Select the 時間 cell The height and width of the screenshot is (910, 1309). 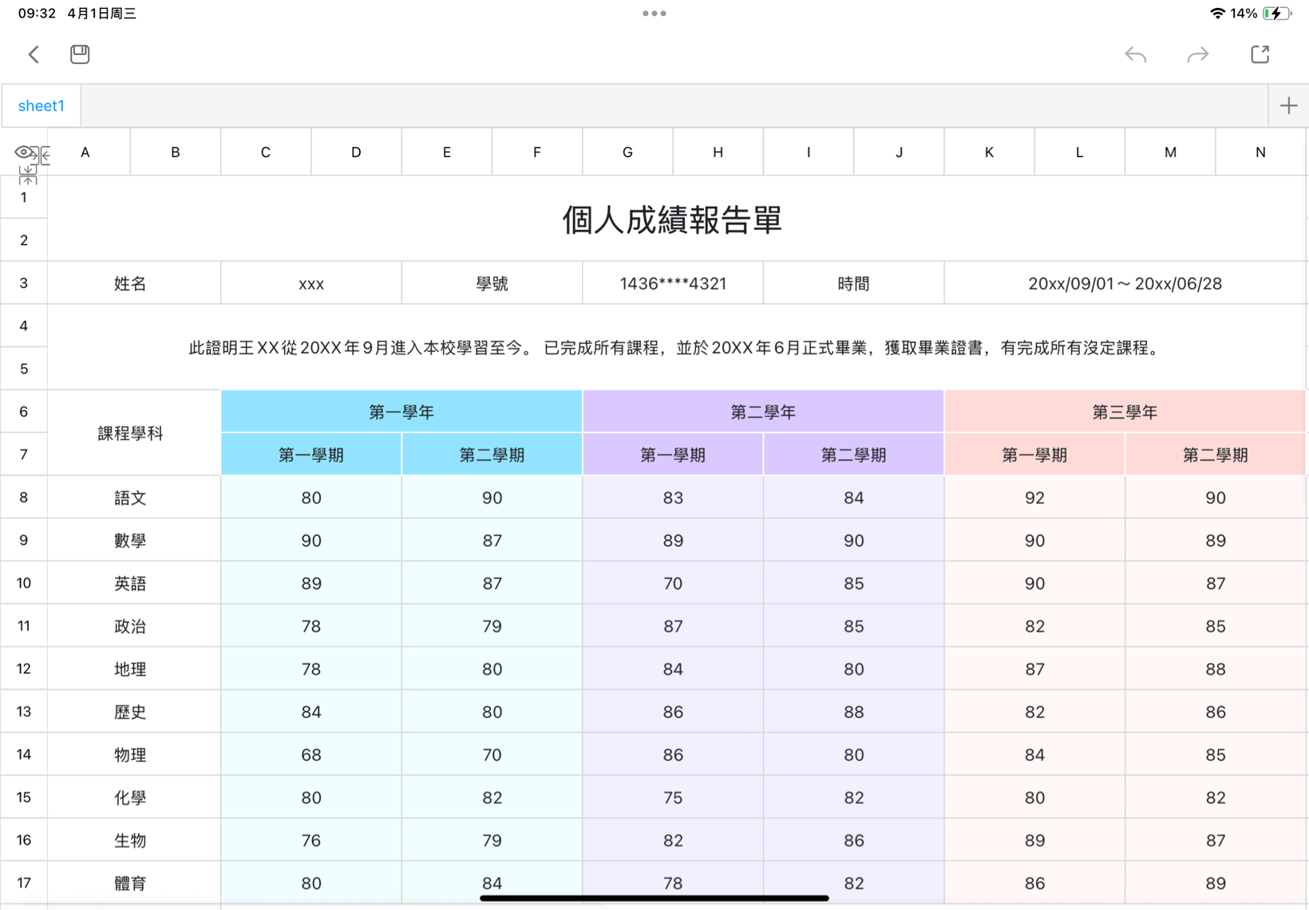pyautogui.click(x=853, y=283)
